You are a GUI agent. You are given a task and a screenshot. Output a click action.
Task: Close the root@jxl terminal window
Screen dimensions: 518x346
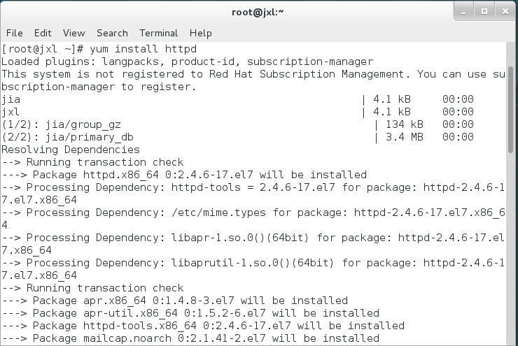click(503, 11)
